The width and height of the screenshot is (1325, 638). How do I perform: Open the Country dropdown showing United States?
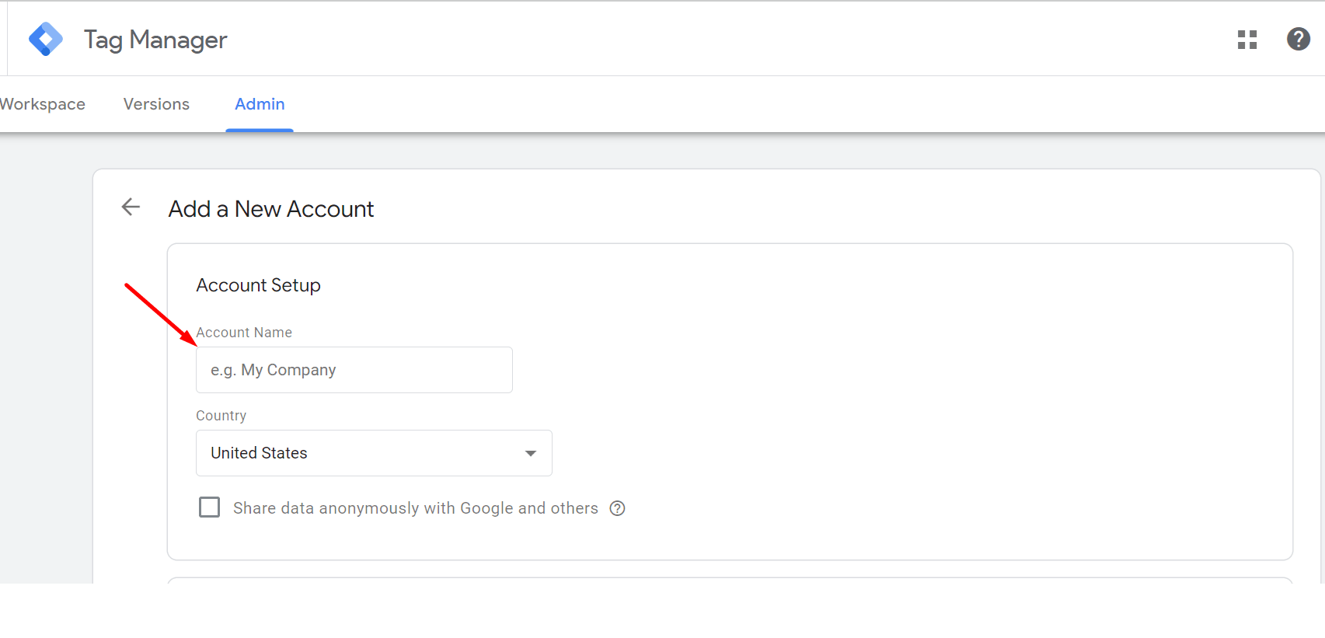[x=374, y=453]
